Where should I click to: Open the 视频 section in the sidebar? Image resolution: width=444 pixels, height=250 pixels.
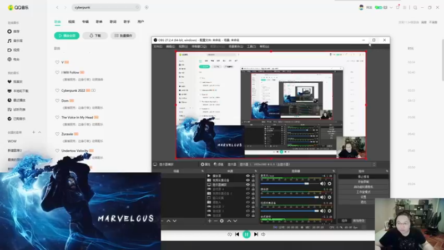[x=13, y=50]
